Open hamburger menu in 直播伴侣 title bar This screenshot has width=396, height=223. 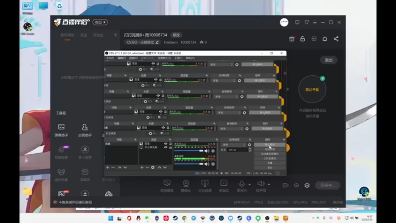[x=315, y=22]
